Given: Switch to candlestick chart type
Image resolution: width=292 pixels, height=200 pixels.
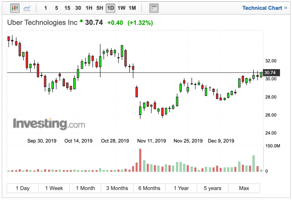Looking at the screenshot, I should pos(15,8).
